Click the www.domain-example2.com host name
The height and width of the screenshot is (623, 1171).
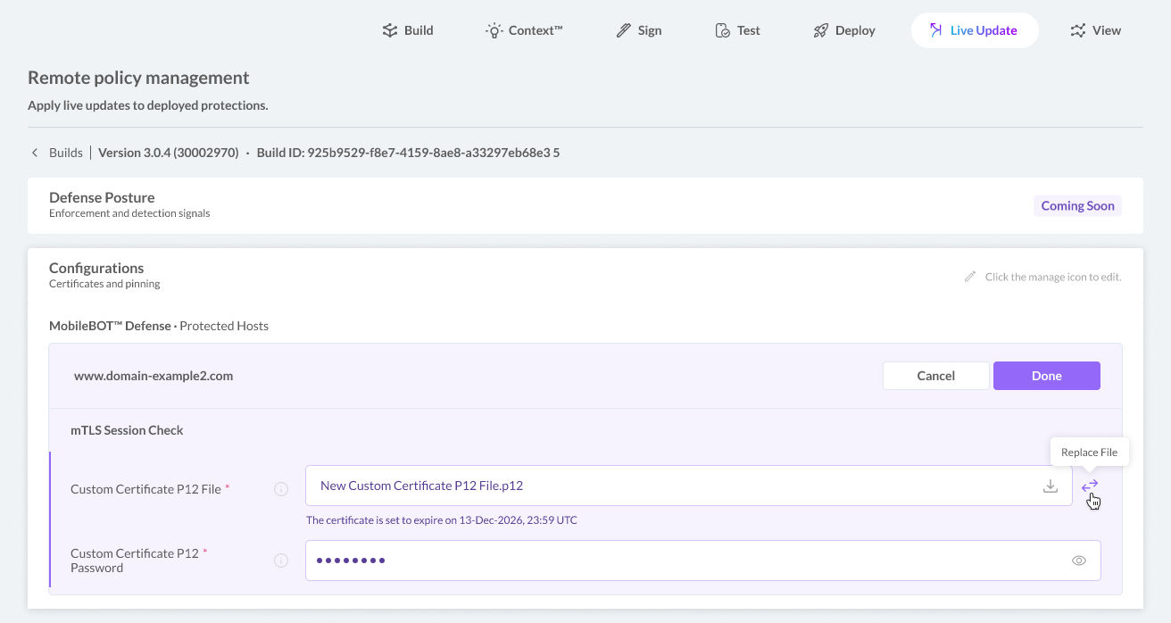tap(154, 376)
